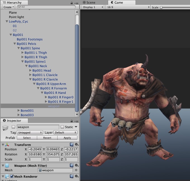The height and width of the screenshot is (181, 190).
Task: Disable the Mesh Renderer checkbox
Action: pos(12,176)
